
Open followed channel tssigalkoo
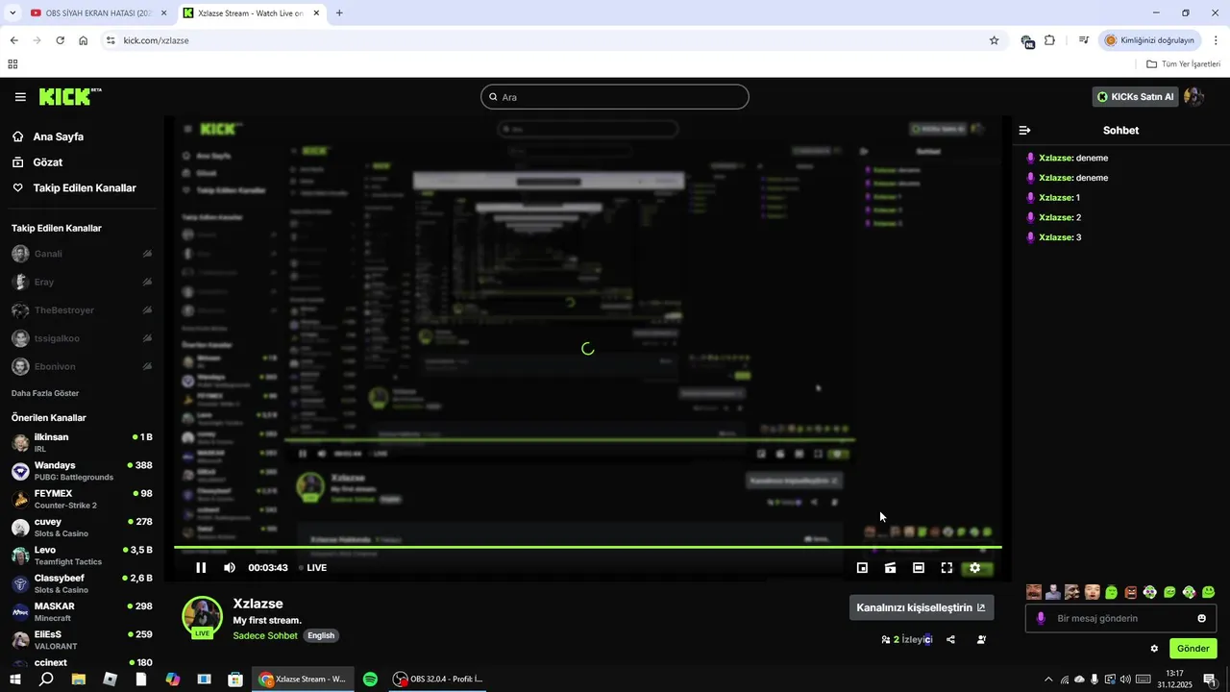click(x=82, y=338)
